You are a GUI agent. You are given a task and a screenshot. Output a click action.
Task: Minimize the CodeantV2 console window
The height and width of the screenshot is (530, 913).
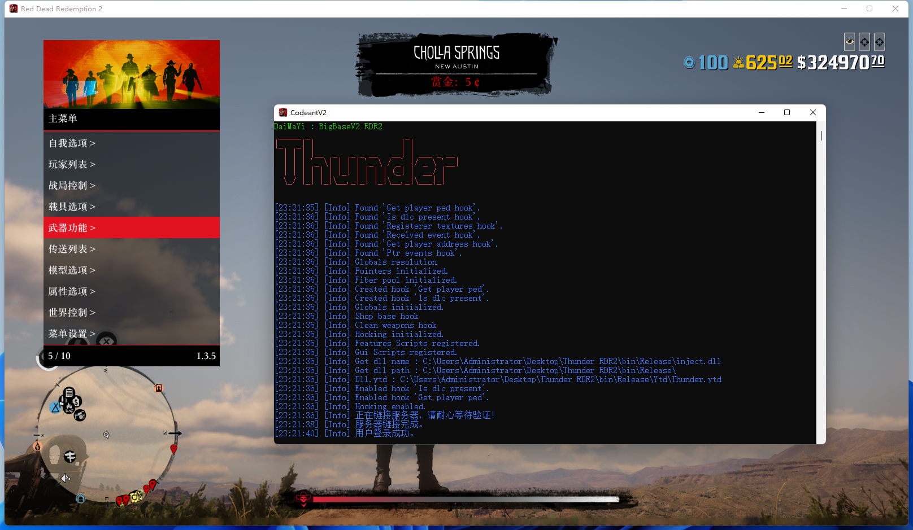(762, 112)
